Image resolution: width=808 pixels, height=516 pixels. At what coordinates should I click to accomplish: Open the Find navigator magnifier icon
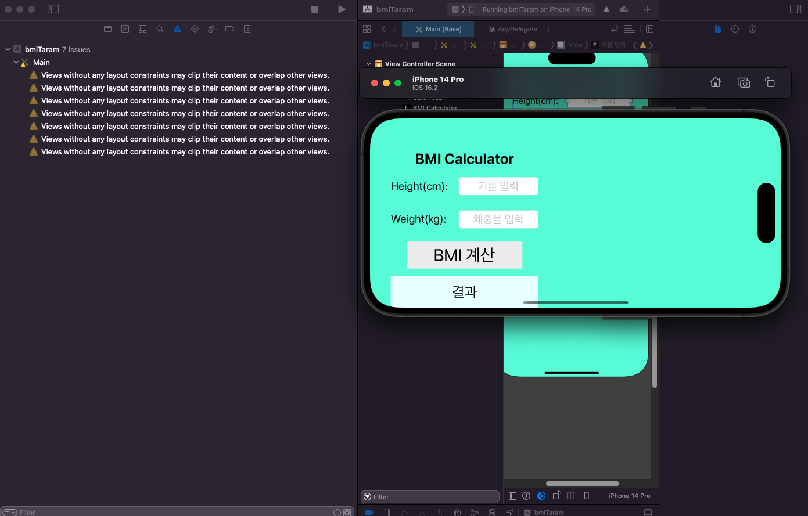[160, 28]
